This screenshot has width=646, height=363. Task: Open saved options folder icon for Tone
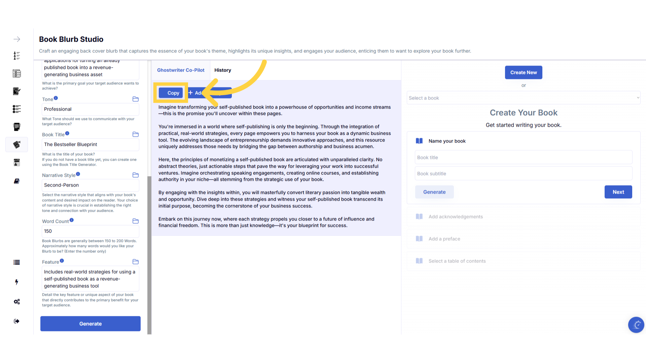coord(136,99)
